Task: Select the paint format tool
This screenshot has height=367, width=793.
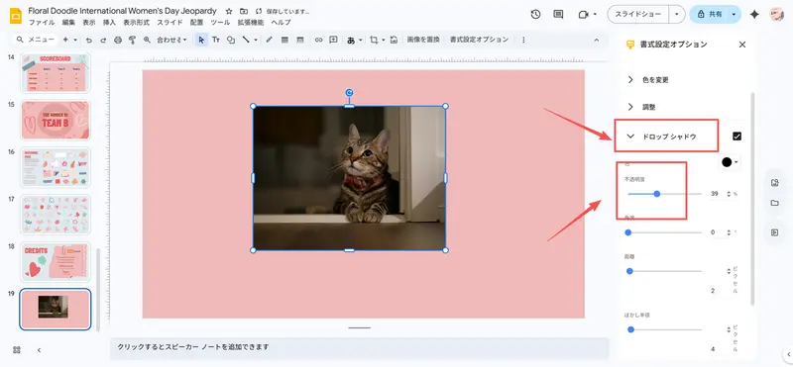Action: tap(133, 40)
